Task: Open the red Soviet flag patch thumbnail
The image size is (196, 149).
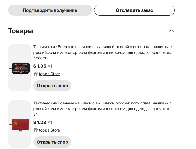Action: [20, 124]
